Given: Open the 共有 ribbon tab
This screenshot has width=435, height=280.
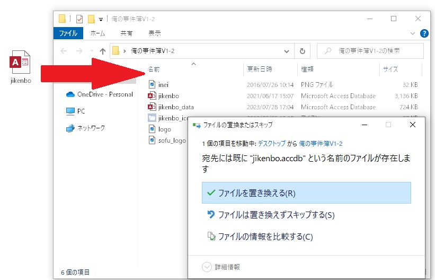Looking at the screenshot, I should (x=127, y=33).
